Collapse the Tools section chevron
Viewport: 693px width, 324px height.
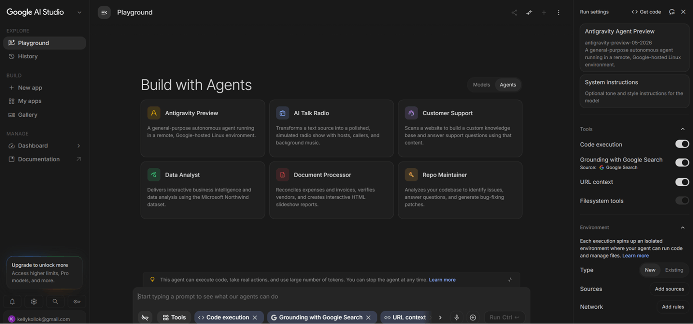(683, 129)
